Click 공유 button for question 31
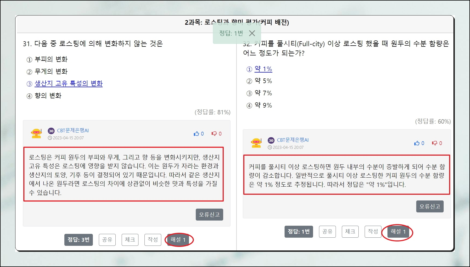Screen dimensions: 470x267 pyautogui.click(x=107, y=240)
